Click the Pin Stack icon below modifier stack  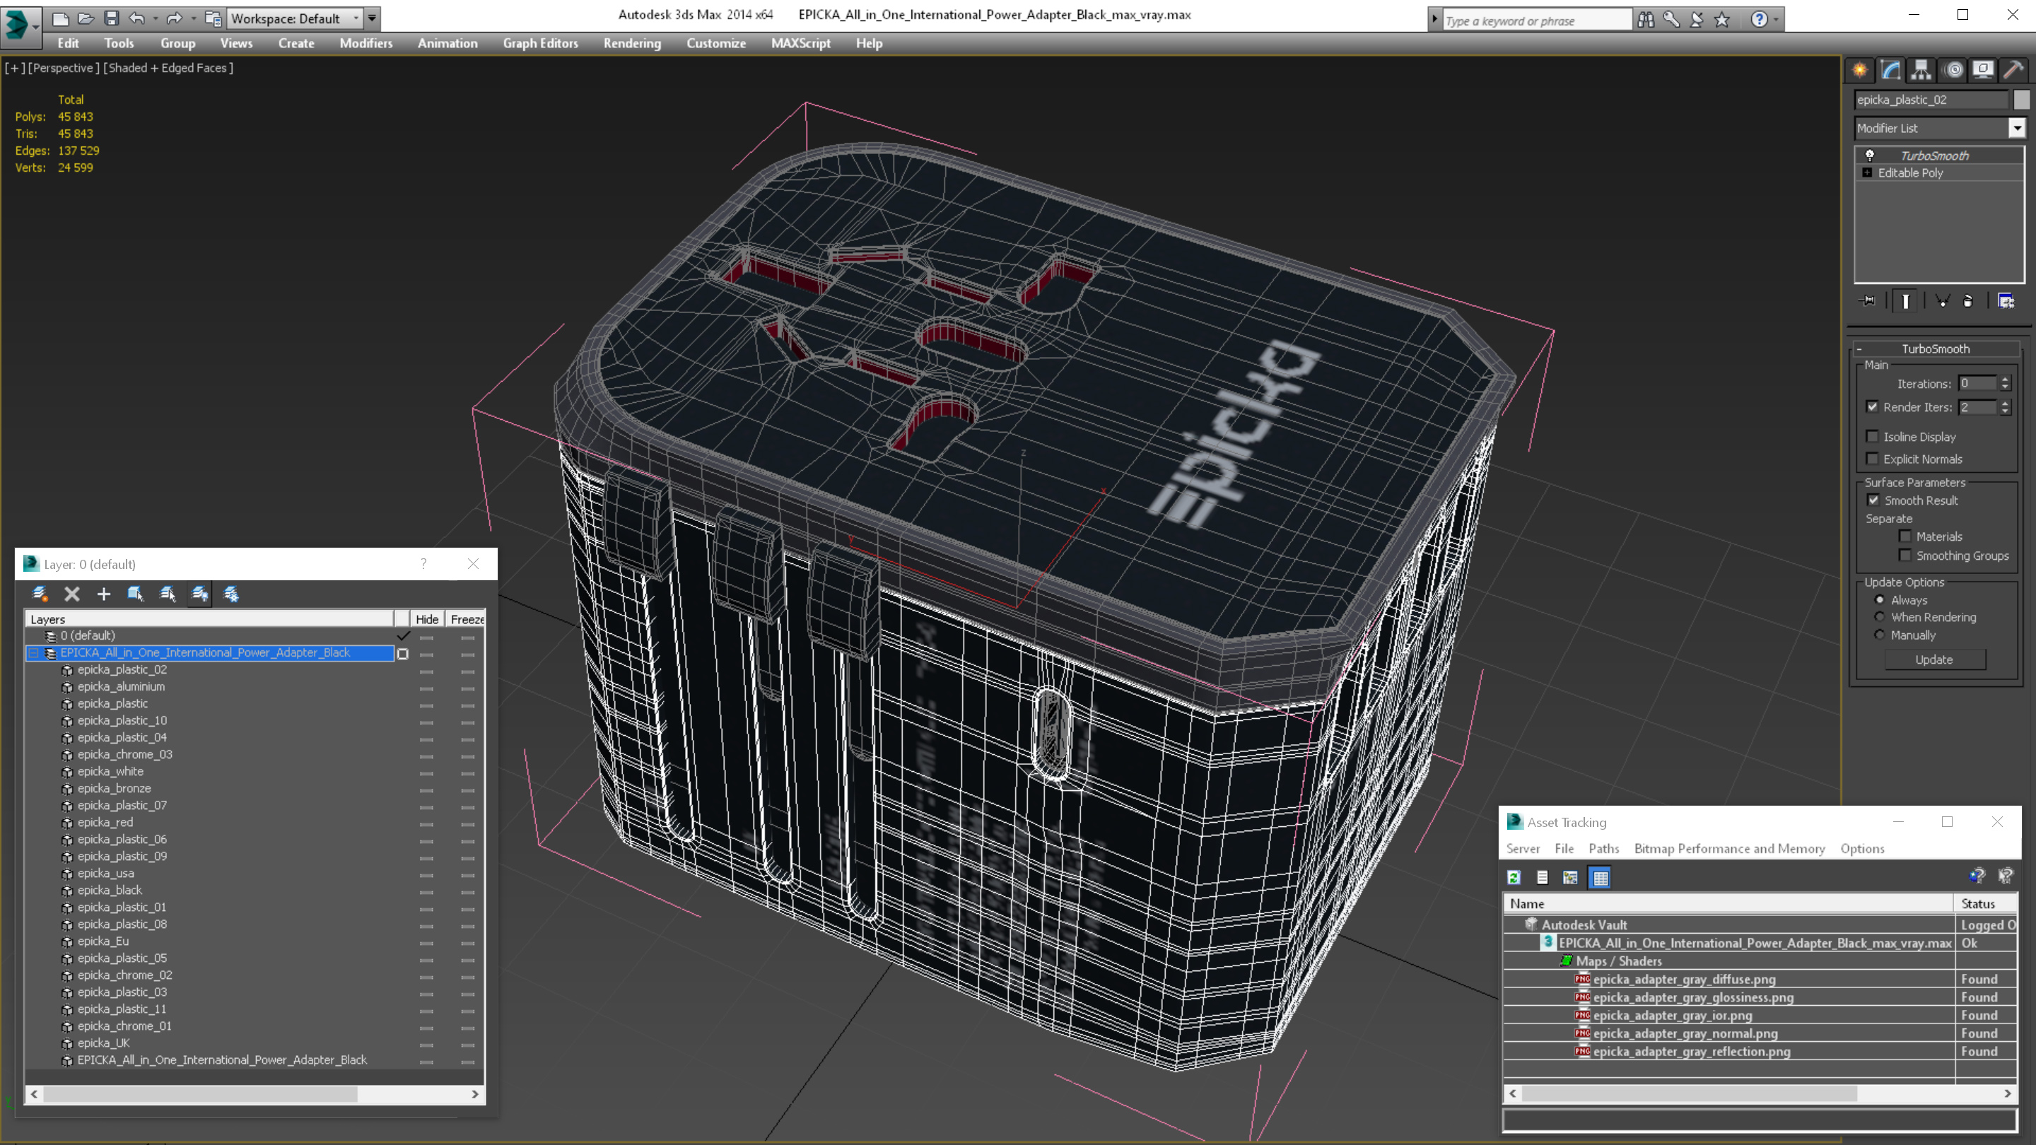[1868, 301]
